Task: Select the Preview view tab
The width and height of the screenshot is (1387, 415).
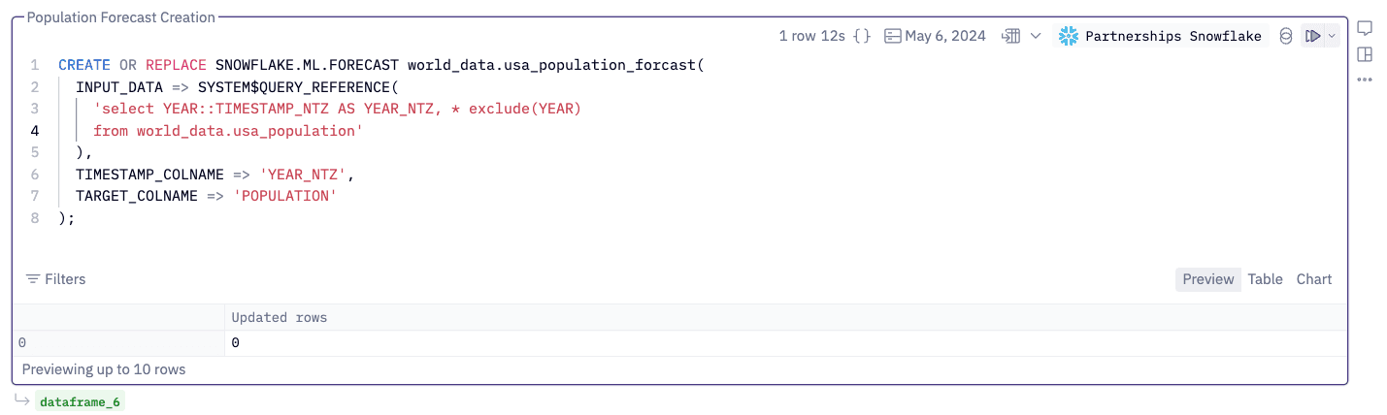Action: click(1207, 279)
